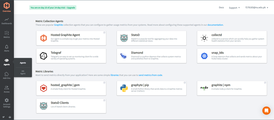The image size is (274, 120).
Task: Open Account Settings gear icon
Action: tap(7, 100)
